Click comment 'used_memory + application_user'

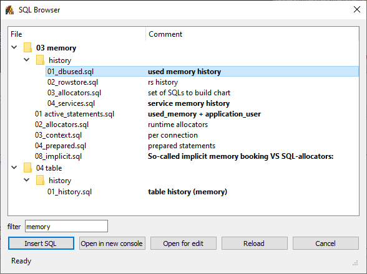coord(204,114)
